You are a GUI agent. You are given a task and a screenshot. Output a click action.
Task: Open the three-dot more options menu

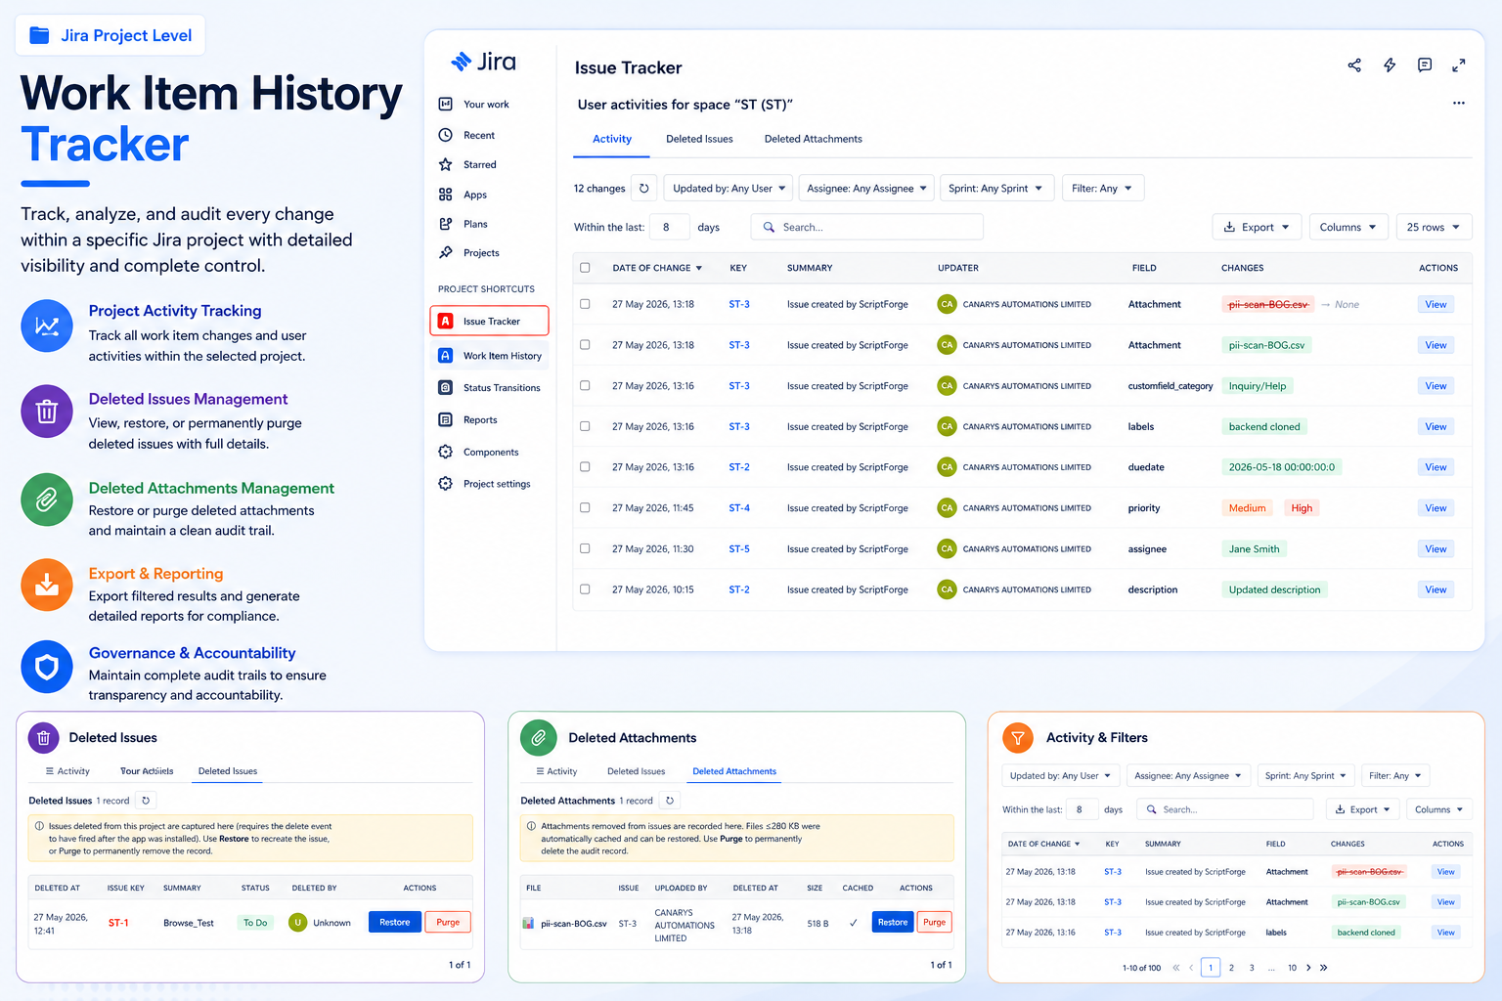(1459, 103)
